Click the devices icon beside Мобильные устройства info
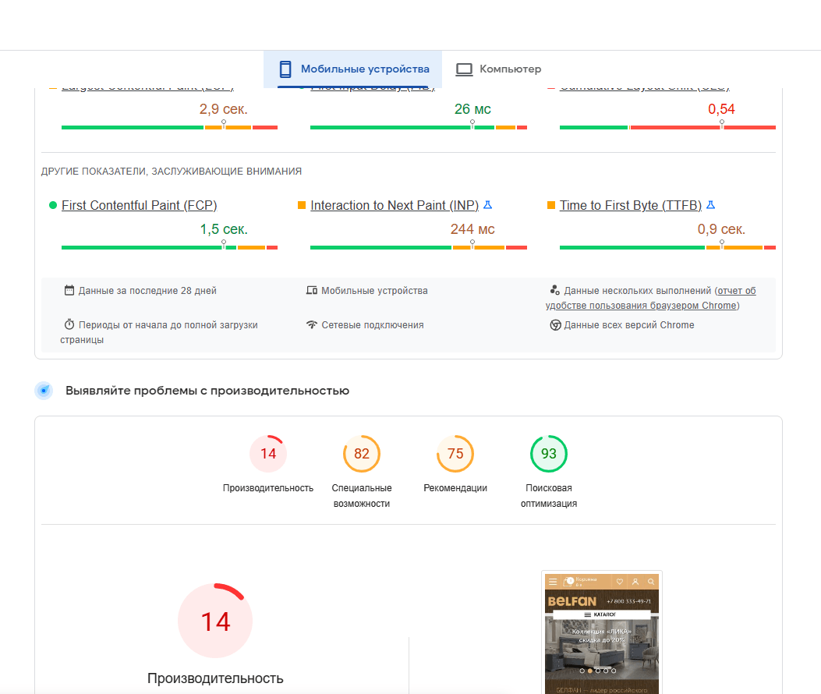Image resolution: width=821 pixels, height=694 pixels. click(x=312, y=290)
